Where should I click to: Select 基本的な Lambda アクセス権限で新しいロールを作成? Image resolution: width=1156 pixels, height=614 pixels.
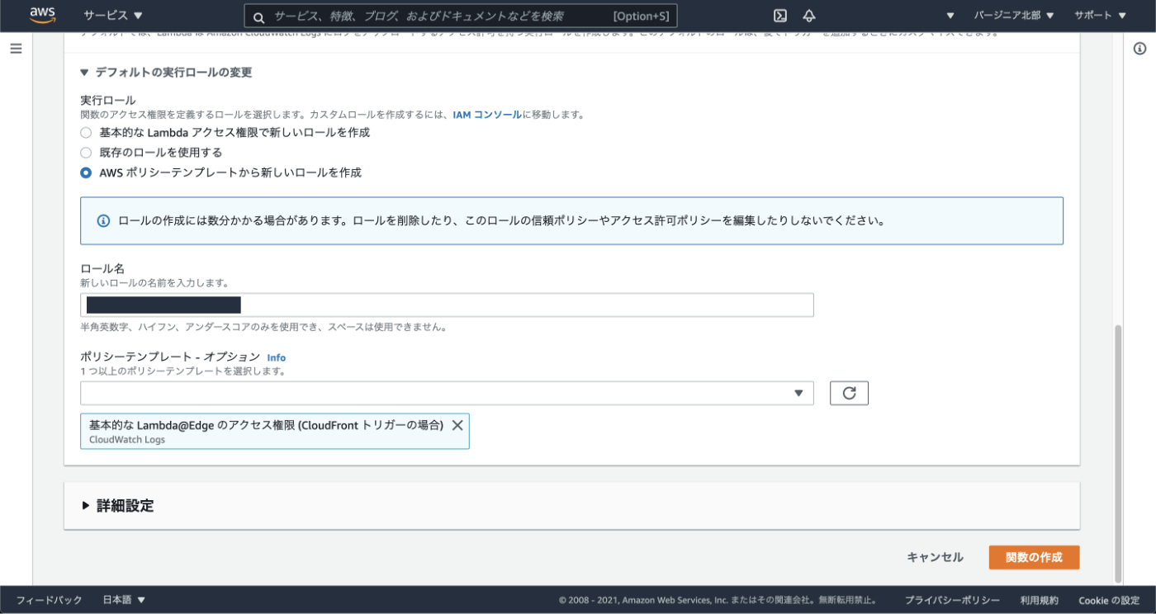(86, 132)
